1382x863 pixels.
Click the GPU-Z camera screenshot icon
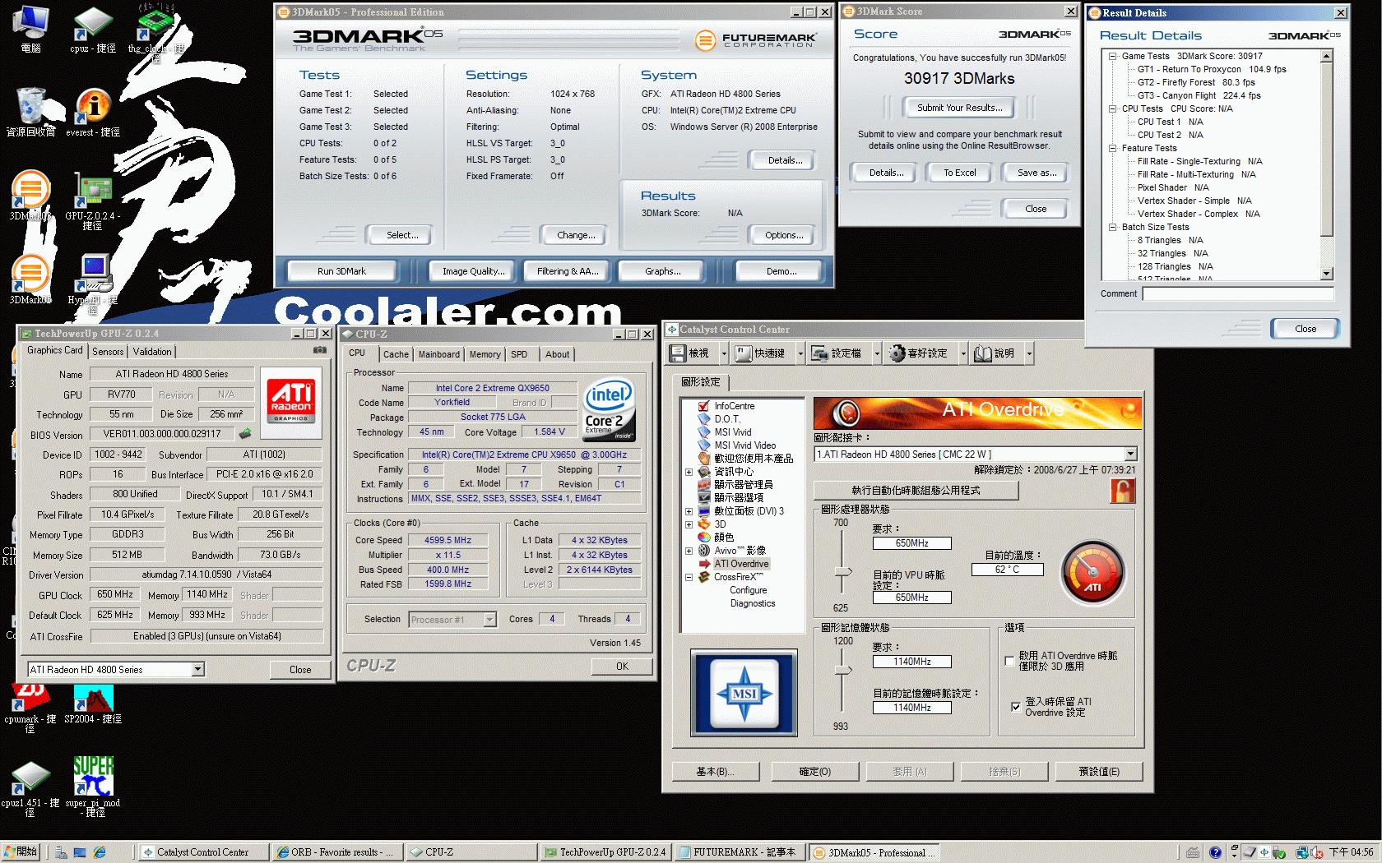(x=319, y=350)
